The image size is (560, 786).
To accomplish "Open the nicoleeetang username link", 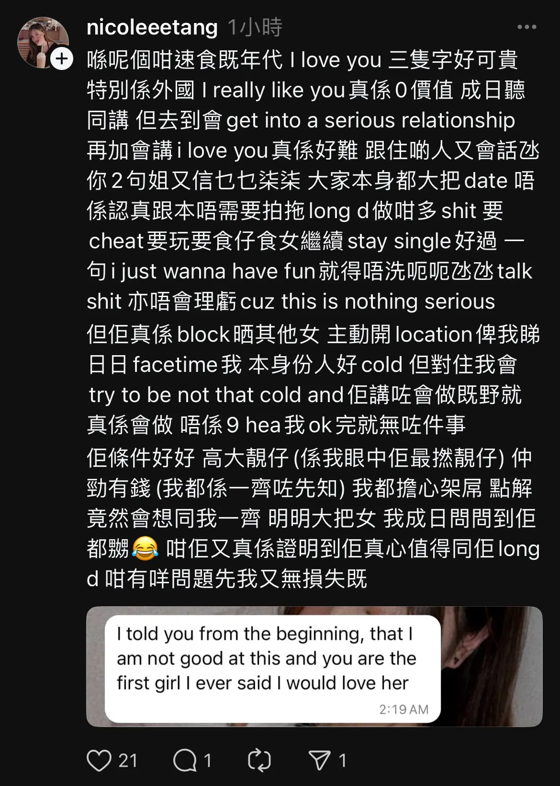I will point(152,27).
